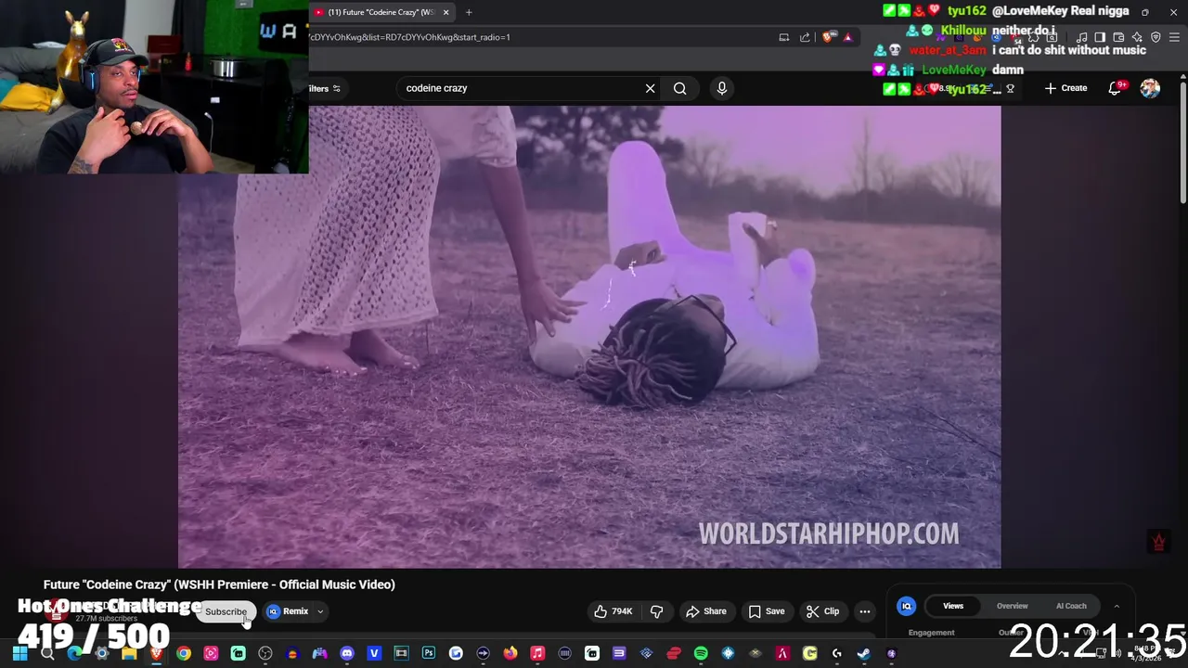Click the vidIQ logo icon in panel
This screenshot has width=1188, height=668.
click(907, 606)
